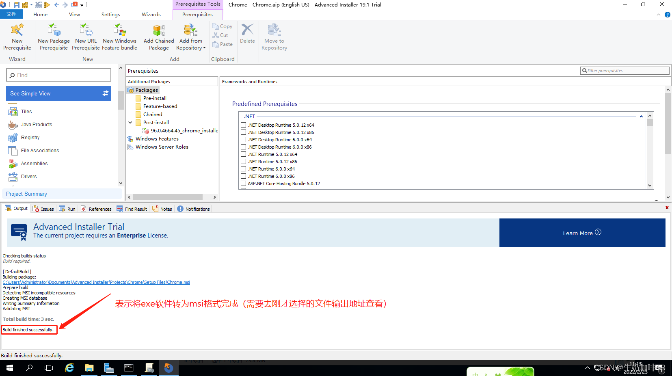Click the Learn More button

(582, 233)
